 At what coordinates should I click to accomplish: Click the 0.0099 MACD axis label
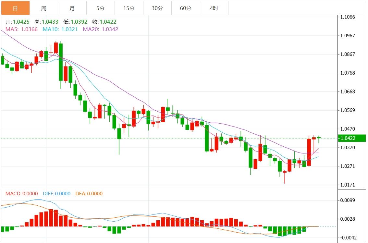coord(347,200)
